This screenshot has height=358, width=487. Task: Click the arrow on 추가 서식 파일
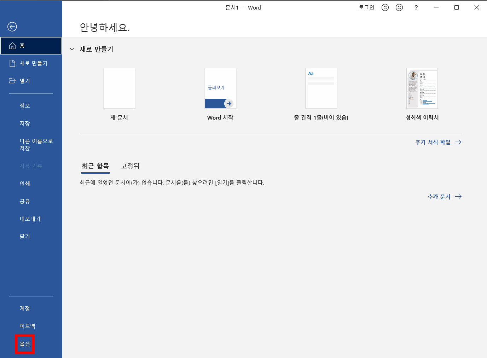tap(458, 142)
